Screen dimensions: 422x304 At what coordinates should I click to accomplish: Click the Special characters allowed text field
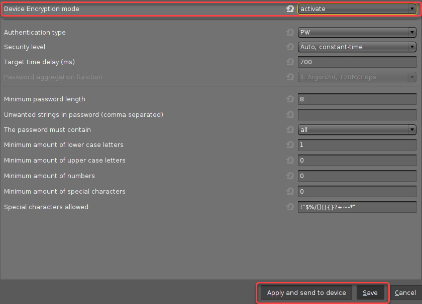357,207
